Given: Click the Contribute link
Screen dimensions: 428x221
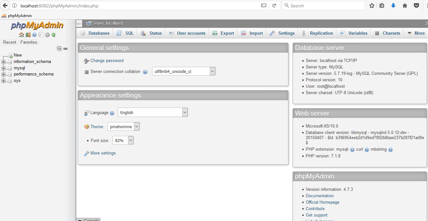Looking at the screenshot, I should tap(315, 208).
